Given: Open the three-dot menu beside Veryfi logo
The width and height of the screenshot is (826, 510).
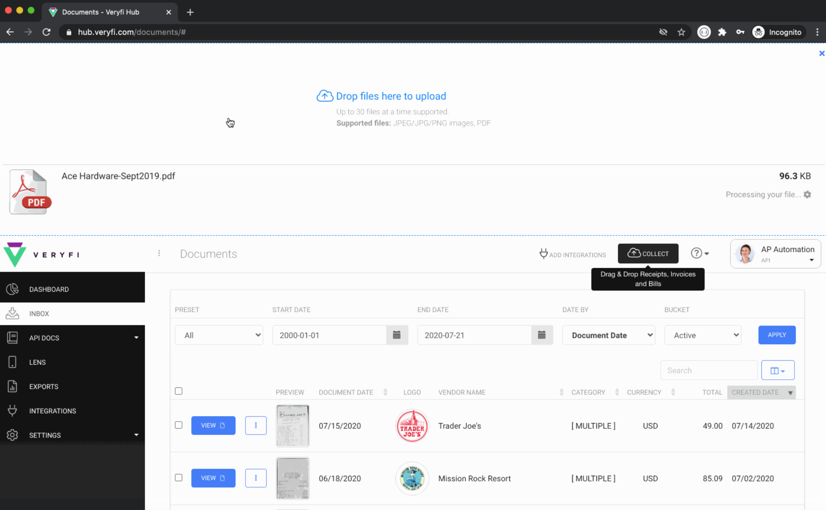Looking at the screenshot, I should tap(159, 253).
